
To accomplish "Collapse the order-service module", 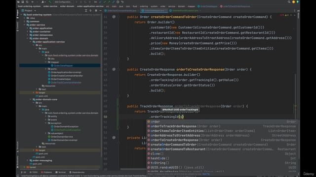I will [x=24, y=25].
